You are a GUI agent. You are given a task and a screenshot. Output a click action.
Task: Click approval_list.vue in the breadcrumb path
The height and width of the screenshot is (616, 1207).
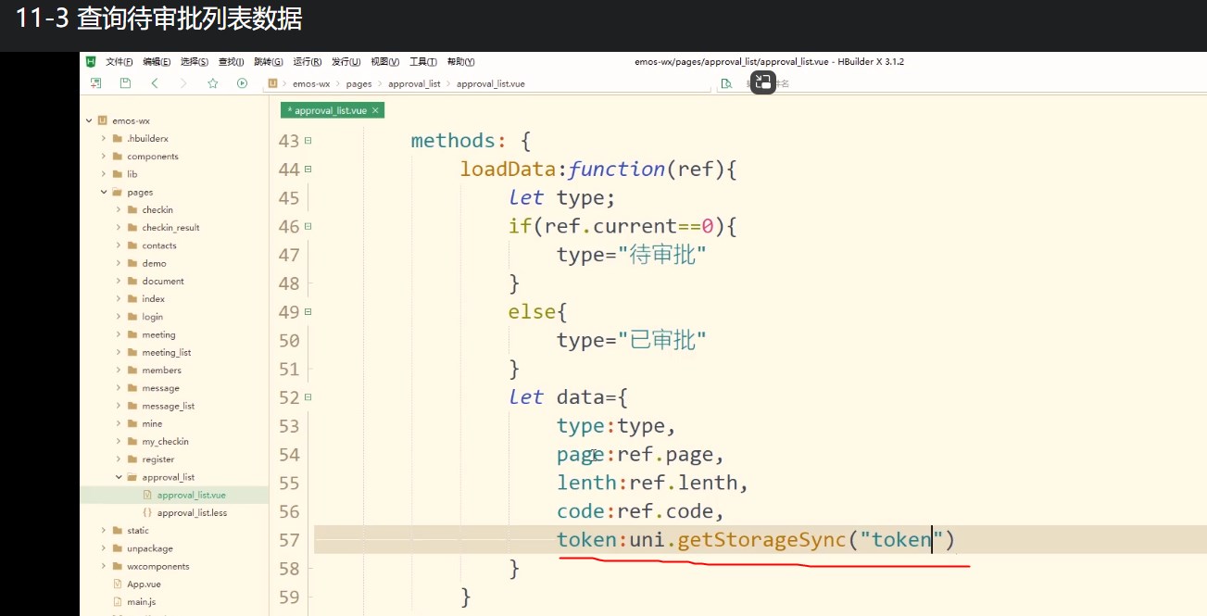[491, 83]
